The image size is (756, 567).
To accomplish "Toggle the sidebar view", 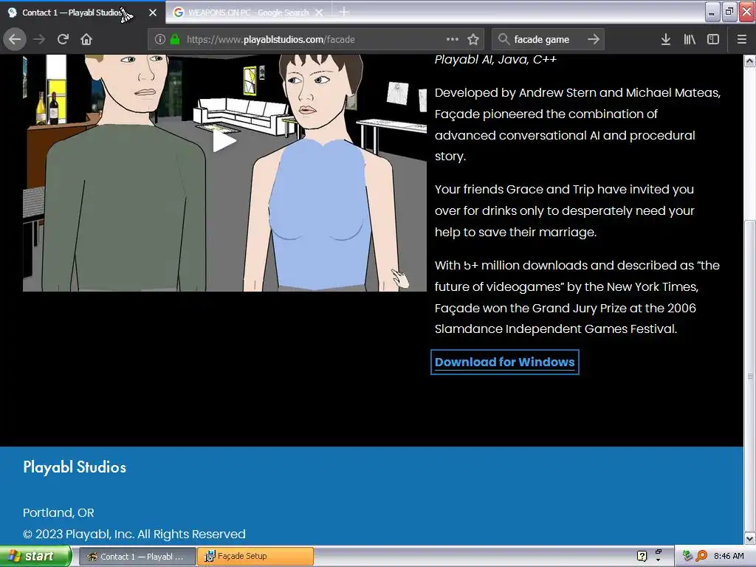I will 713,39.
